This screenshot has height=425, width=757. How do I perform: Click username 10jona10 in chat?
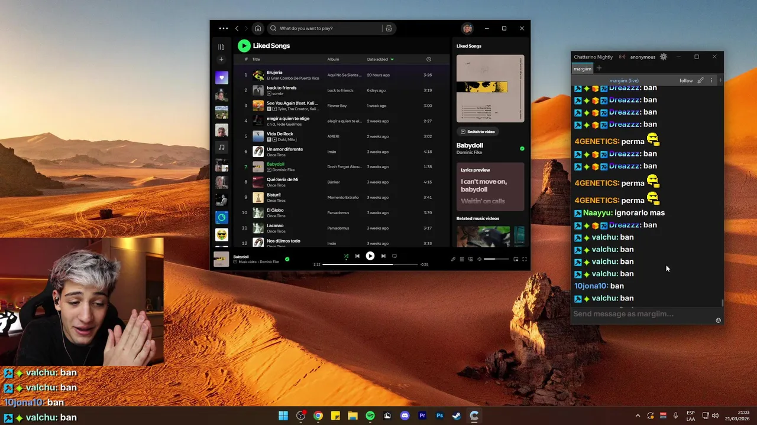coord(590,286)
